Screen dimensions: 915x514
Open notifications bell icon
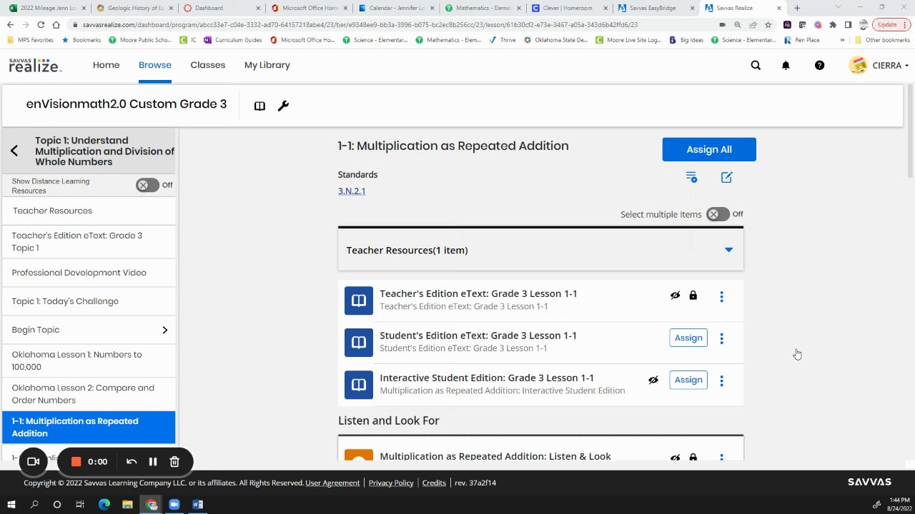tap(786, 65)
